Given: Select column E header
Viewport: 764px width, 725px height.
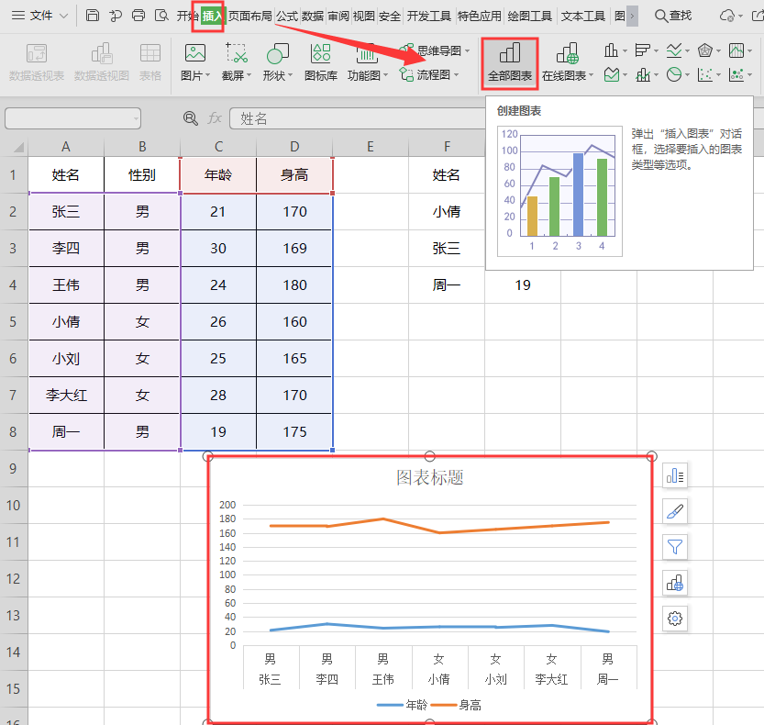Looking at the screenshot, I should click(x=371, y=147).
